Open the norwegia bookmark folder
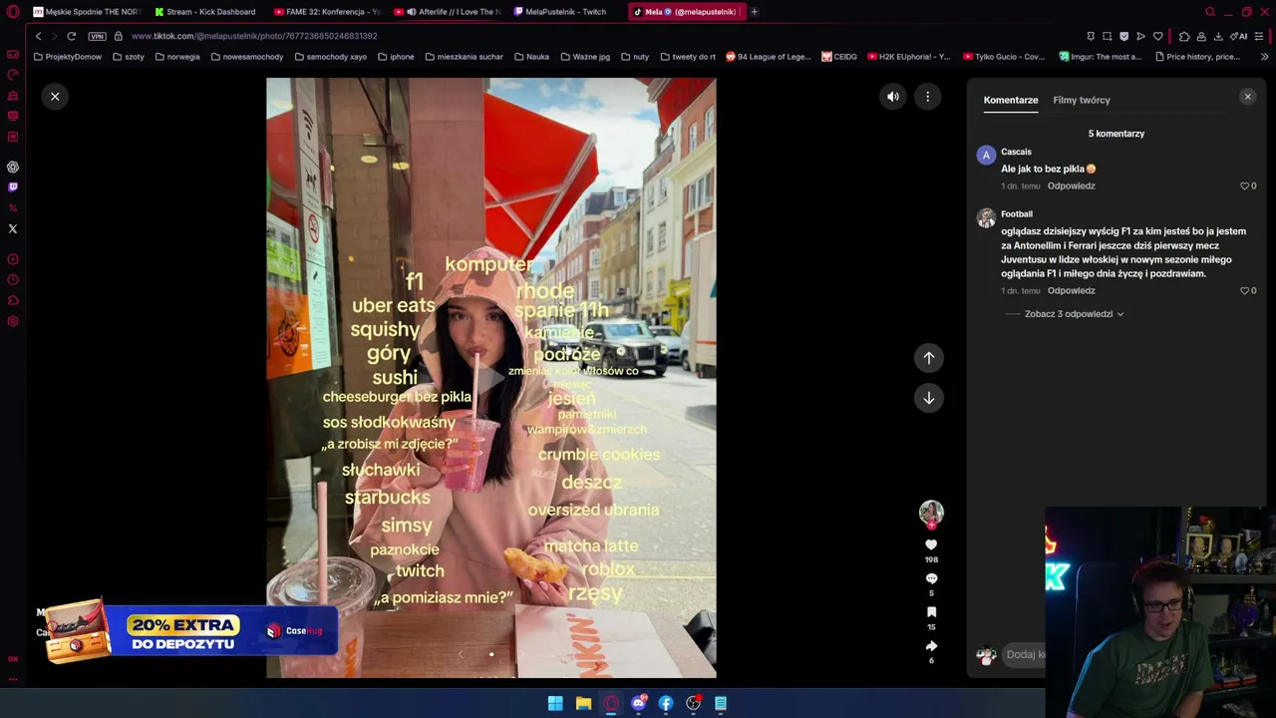 pyautogui.click(x=177, y=57)
